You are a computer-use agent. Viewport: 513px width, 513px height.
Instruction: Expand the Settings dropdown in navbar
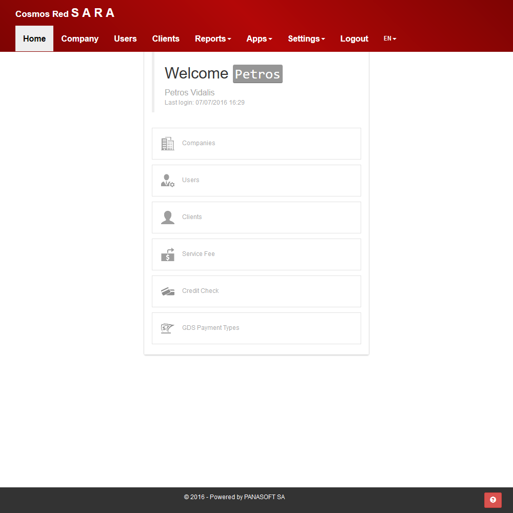306,39
